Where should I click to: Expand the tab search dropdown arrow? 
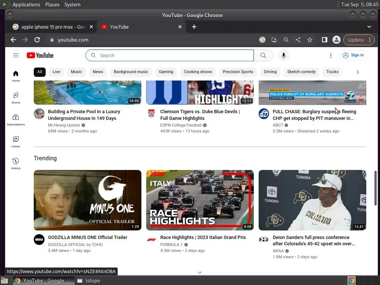(x=369, y=27)
